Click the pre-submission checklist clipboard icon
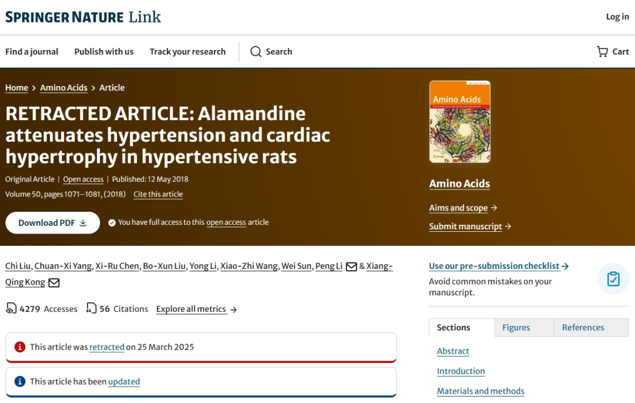 (x=613, y=279)
